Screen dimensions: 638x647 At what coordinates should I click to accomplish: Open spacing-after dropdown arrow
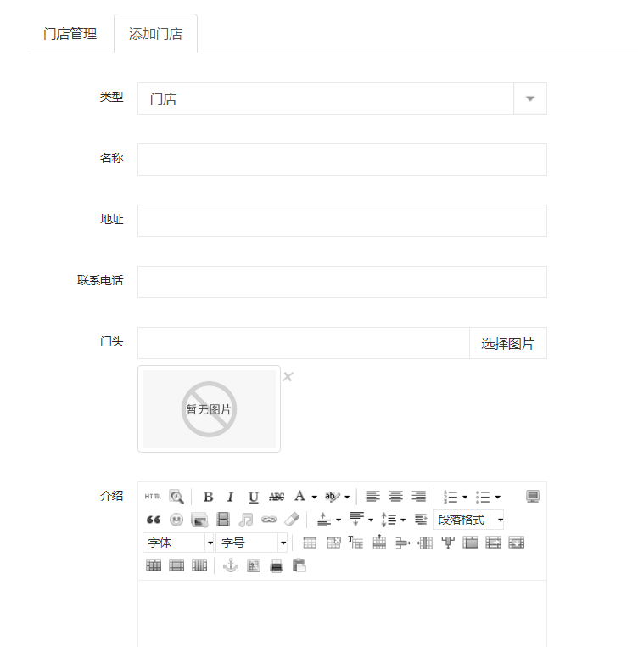tap(371, 520)
